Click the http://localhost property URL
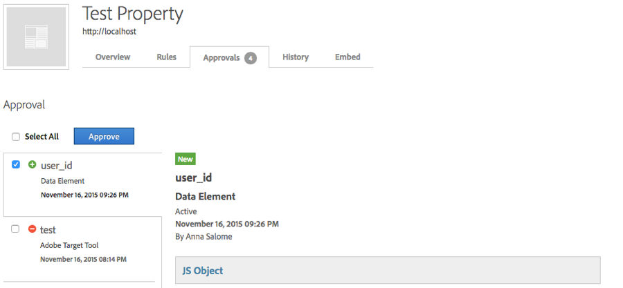 [109, 31]
